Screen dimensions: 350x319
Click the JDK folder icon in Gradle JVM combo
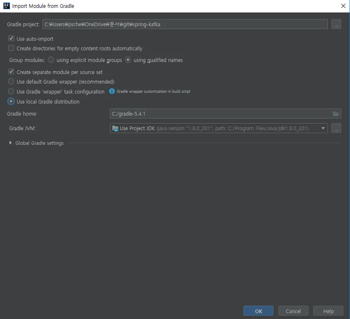point(115,128)
